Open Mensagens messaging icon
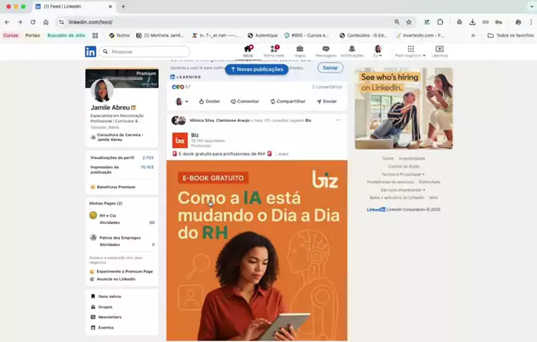 [x=326, y=51]
